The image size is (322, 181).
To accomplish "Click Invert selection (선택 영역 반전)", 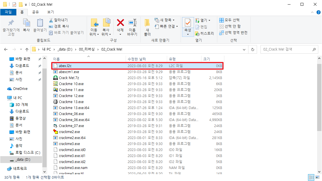I will (x=233, y=33).
